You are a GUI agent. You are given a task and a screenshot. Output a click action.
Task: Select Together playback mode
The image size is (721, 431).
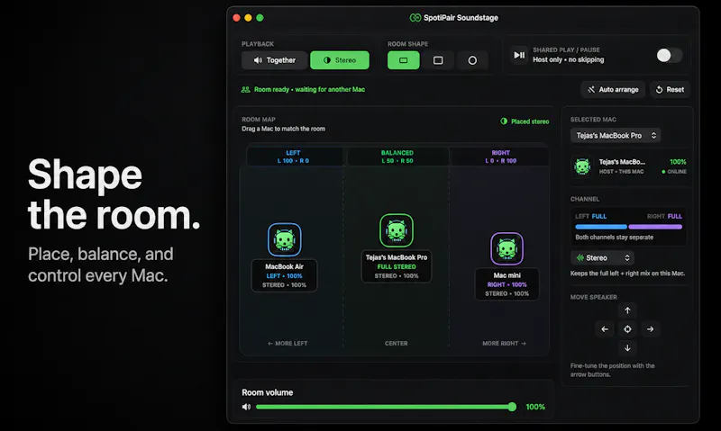click(275, 60)
